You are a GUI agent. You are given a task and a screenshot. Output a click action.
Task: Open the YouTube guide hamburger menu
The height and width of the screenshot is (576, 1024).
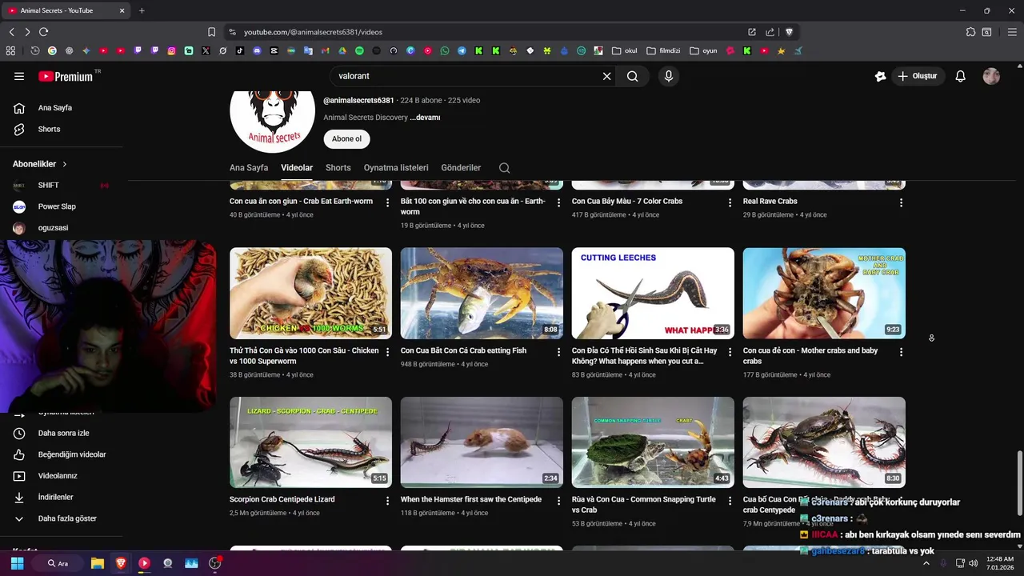click(19, 76)
